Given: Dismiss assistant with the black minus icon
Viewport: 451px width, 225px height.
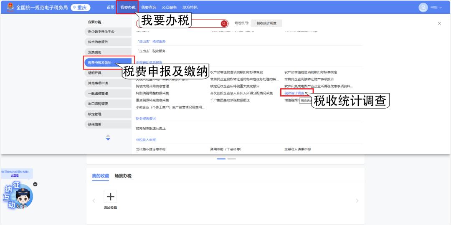Looking at the screenshot, I should tap(35, 184).
